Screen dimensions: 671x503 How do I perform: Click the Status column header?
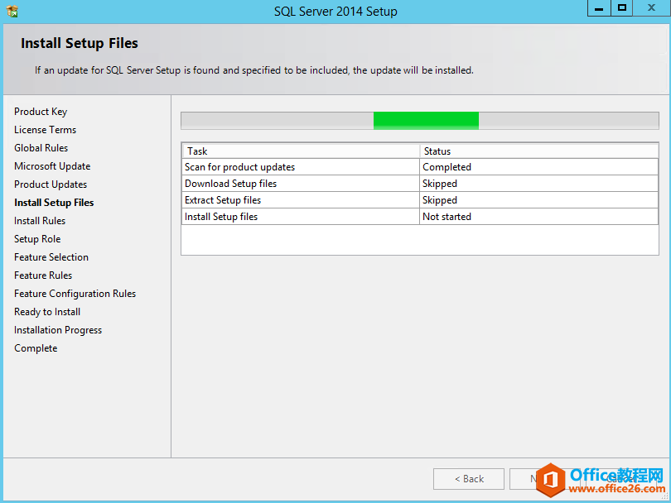(x=538, y=151)
